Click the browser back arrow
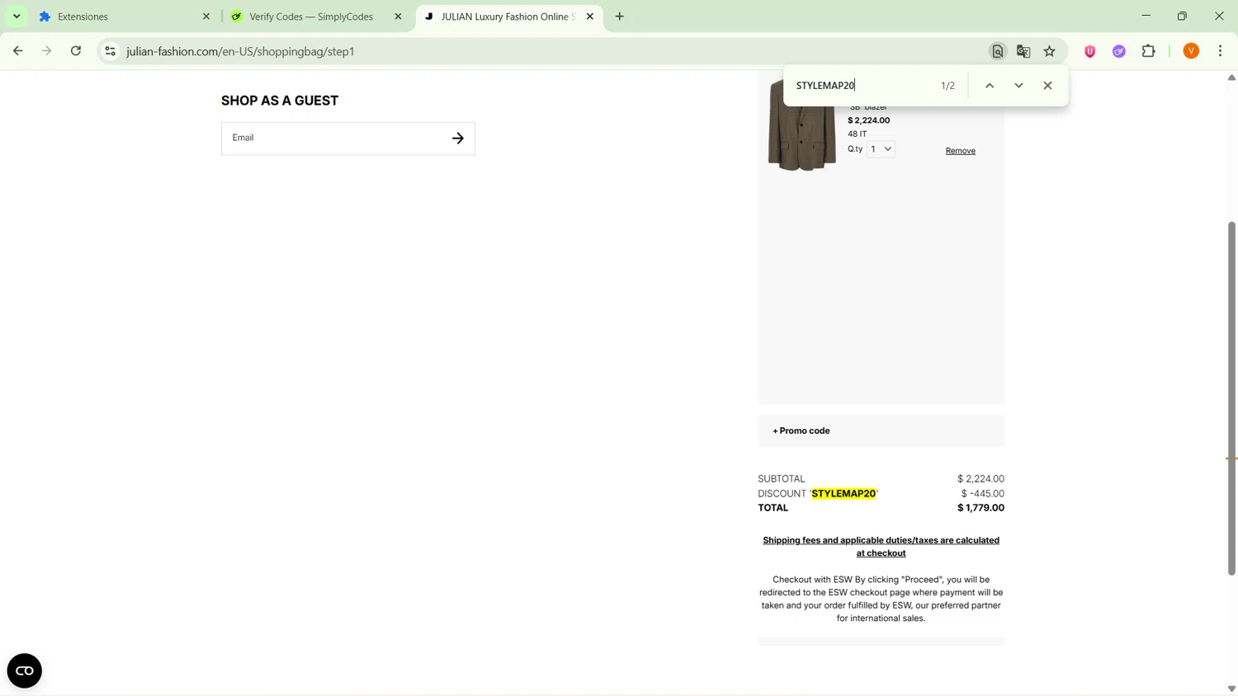Screen dimensions: 1238x696 click(17, 51)
